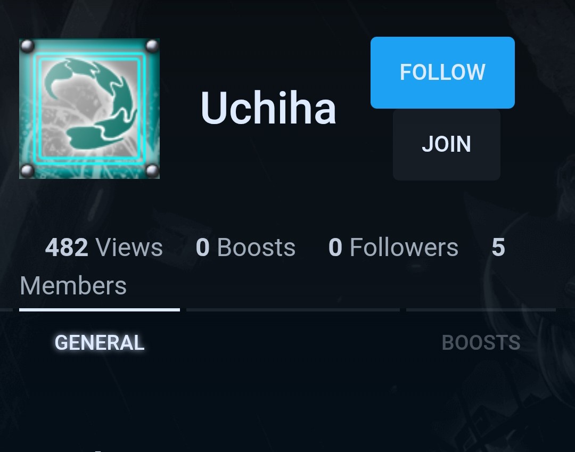Open the 0 Boosts stat
The width and height of the screenshot is (575, 452).
245,248
